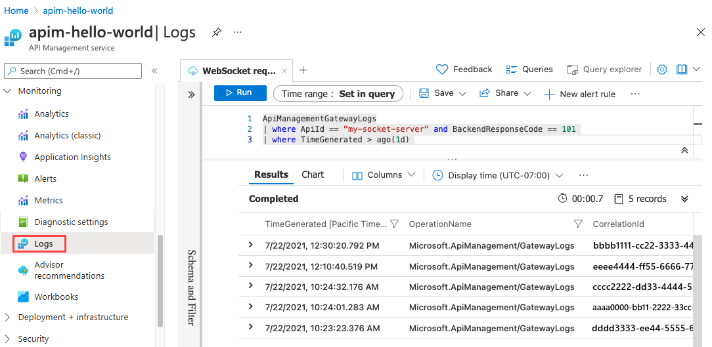Viewport: 712px width, 347px height.
Task: Click the Time range : Set in query button
Action: point(338,94)
